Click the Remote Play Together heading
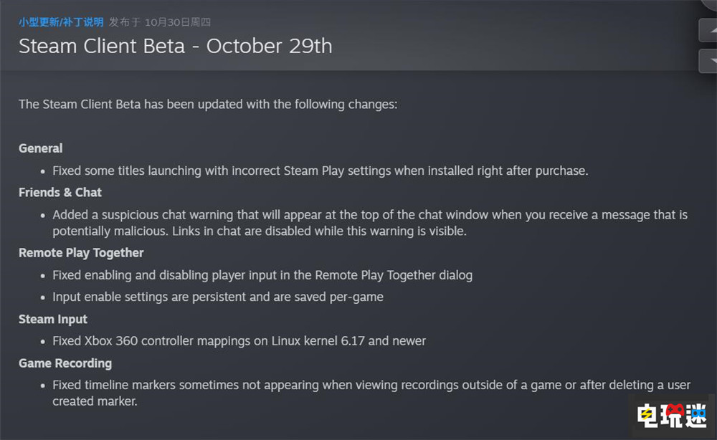 point(81,253)
